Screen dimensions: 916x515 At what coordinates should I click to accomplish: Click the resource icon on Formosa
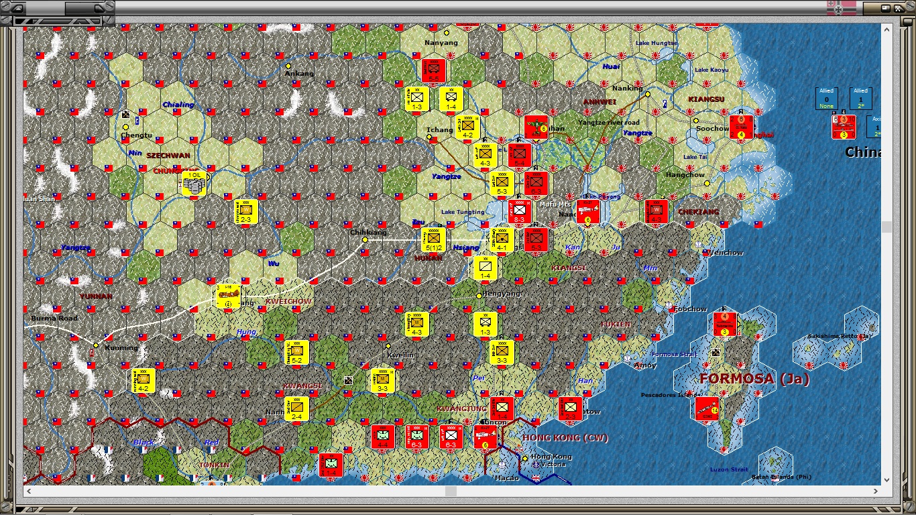click(x=715, y=352)
